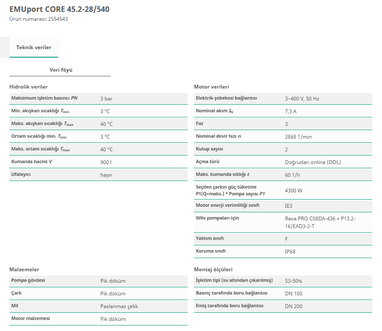382x331 pixels.
Task: Click the Maks. akışkan sıcaklığı Tmax label
Action: (x=42, y=124)
